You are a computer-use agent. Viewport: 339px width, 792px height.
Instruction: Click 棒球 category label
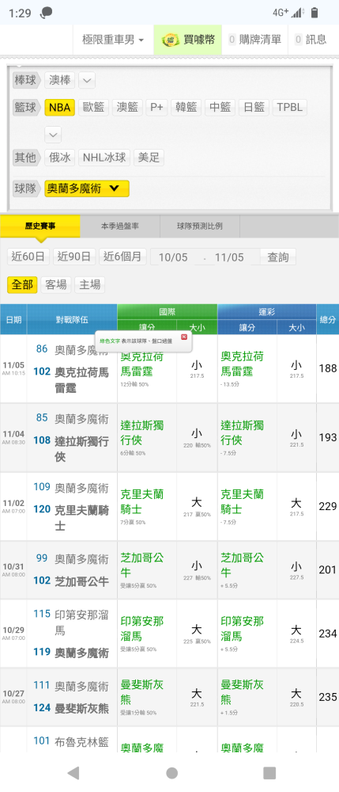coord(25,80)
